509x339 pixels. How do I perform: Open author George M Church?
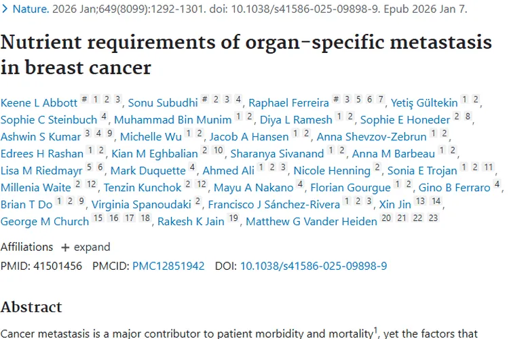click(x=45, y=222)
